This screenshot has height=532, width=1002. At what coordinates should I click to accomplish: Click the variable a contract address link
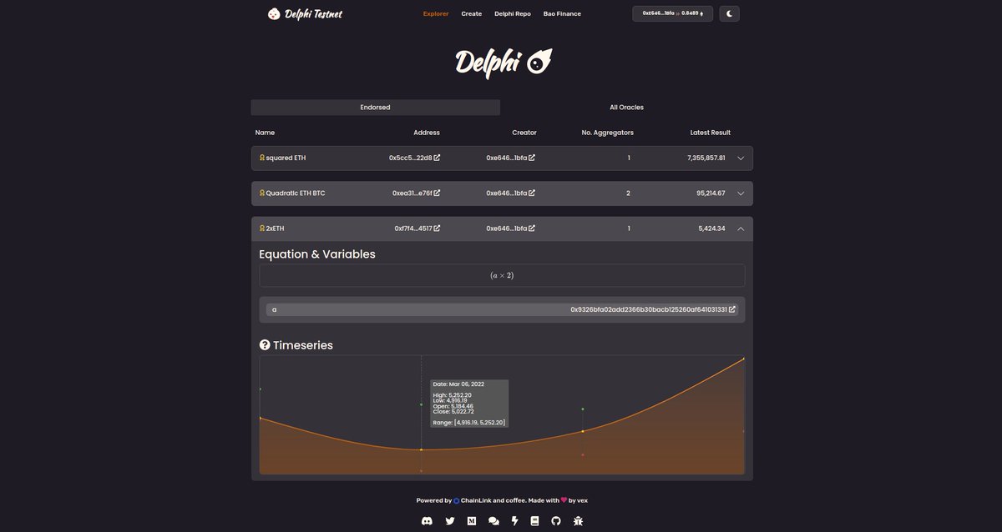point(649,309)
